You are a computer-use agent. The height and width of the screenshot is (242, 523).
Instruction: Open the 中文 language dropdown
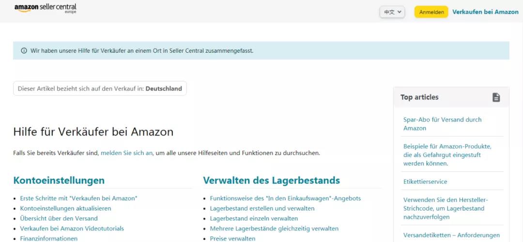(x=392, y=12)
